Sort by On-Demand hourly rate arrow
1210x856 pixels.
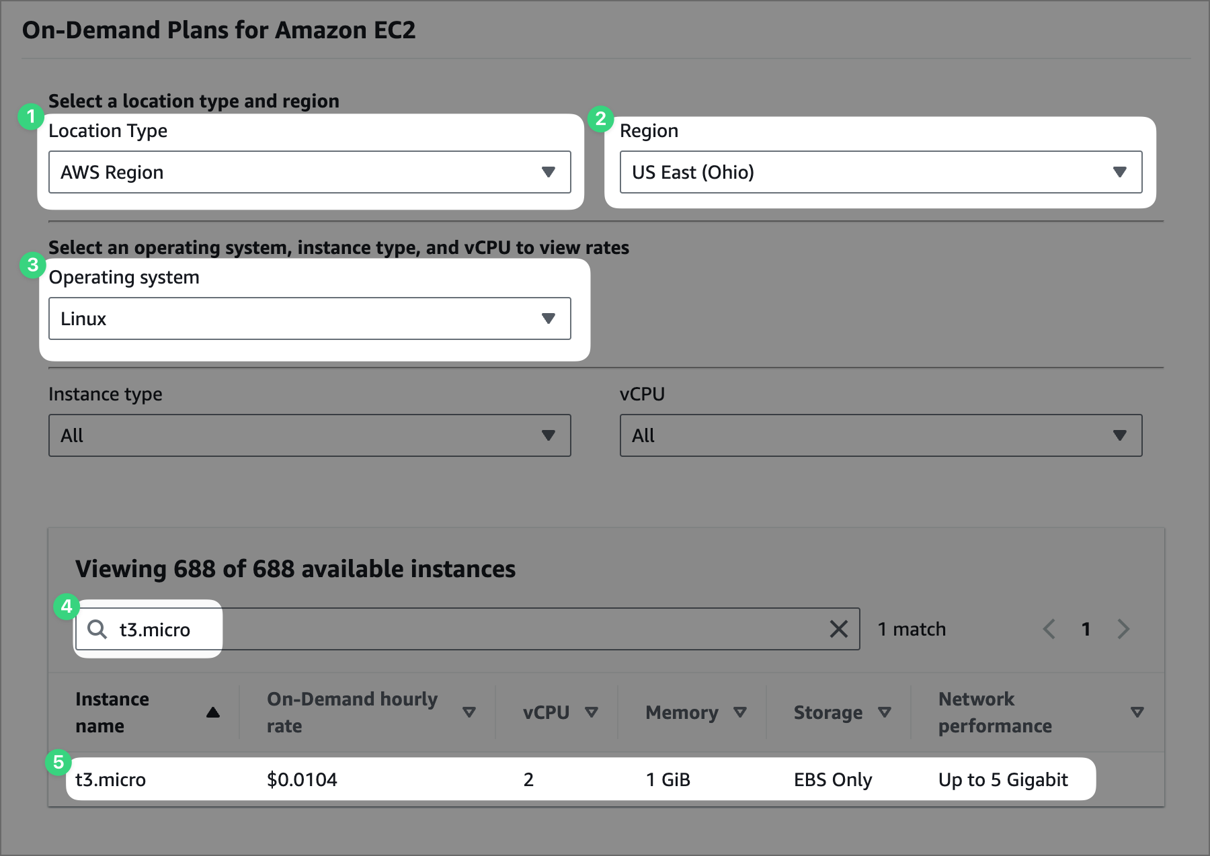tap(469, 712)
